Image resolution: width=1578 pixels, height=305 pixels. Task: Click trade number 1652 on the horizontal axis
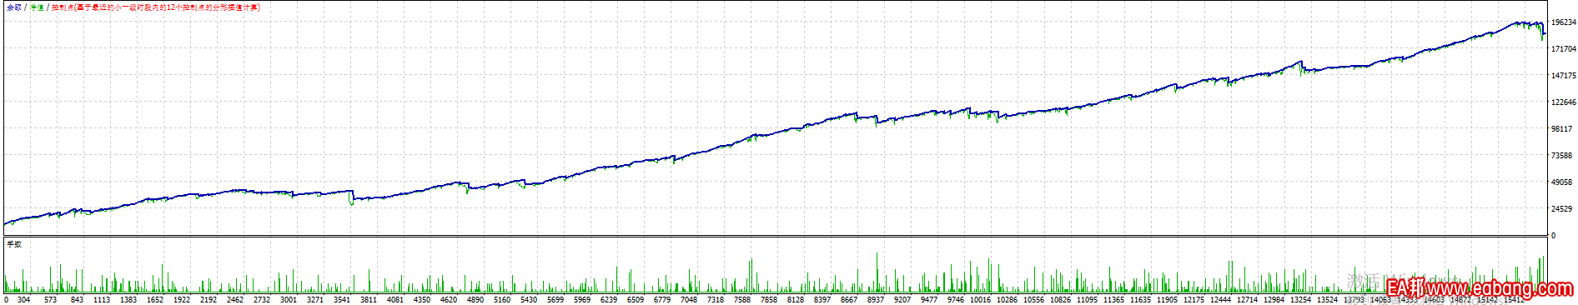pyautogui.click(x=155, y=299)
